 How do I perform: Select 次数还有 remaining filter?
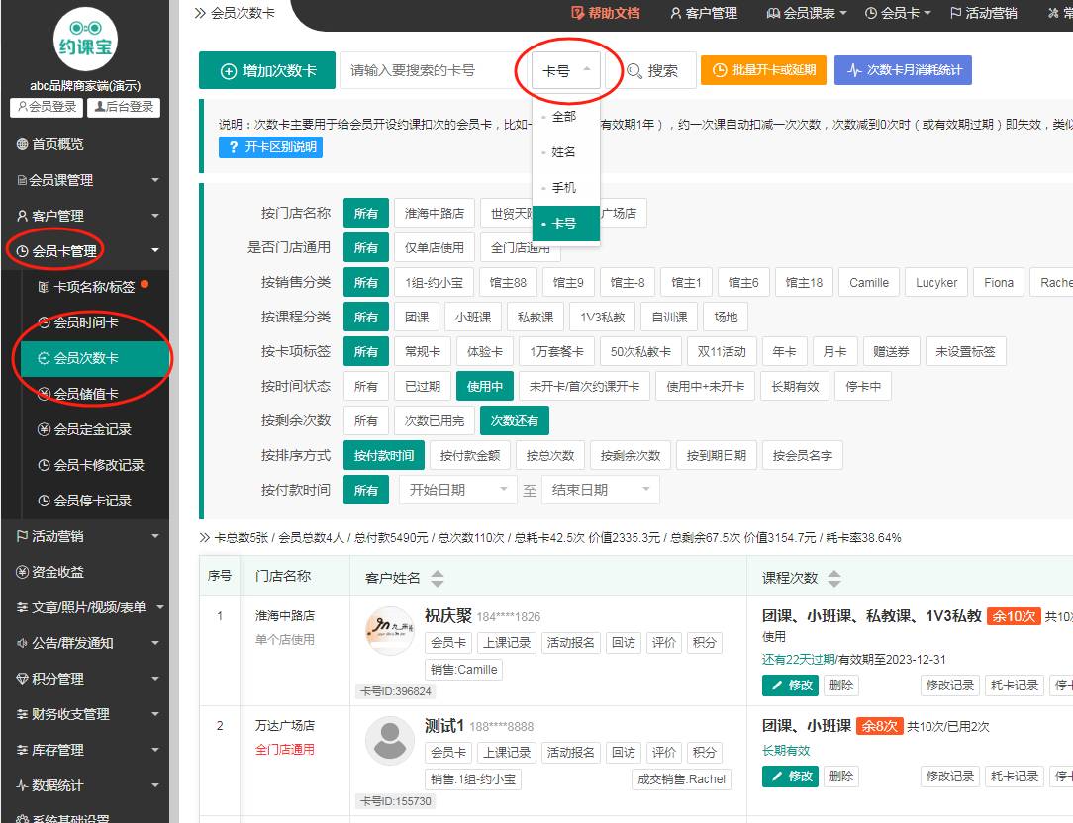click(x=514, y=420)
